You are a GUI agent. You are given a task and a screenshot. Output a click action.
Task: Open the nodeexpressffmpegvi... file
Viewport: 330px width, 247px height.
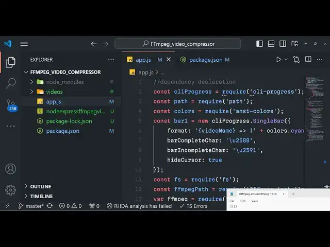coord(72,111)
